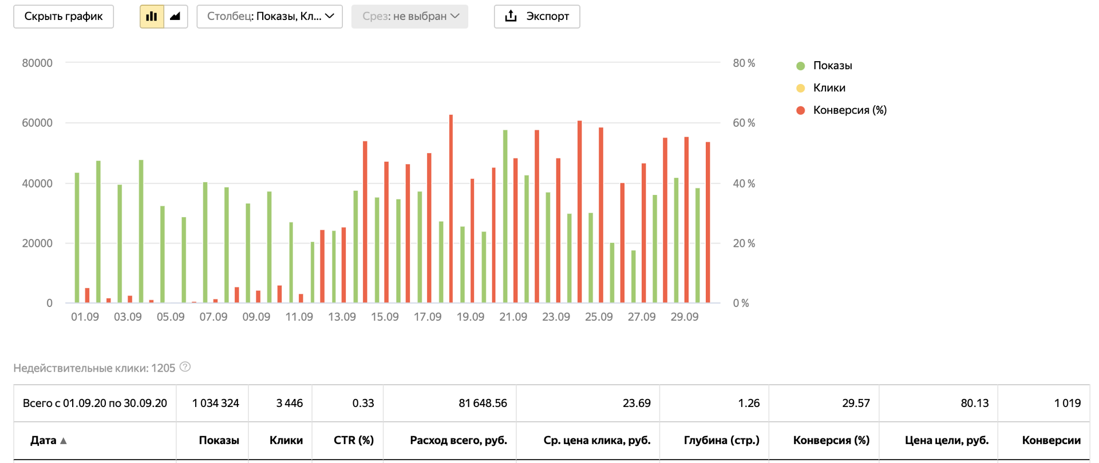
Task: Open the Срез slice dropdown
Action: (410, 17)
